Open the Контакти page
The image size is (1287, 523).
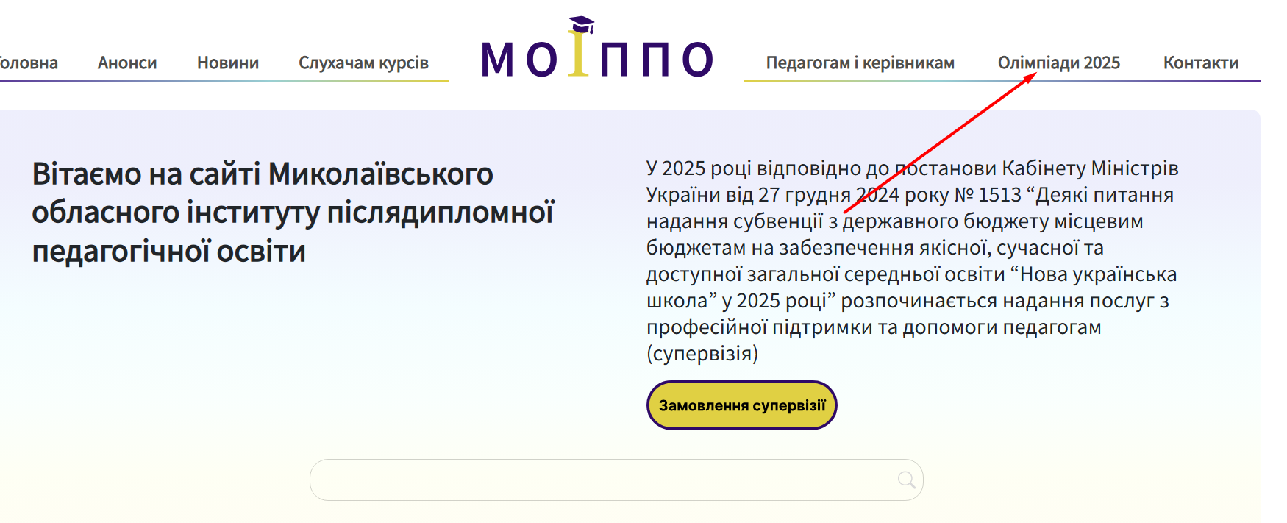point(1200,63)
